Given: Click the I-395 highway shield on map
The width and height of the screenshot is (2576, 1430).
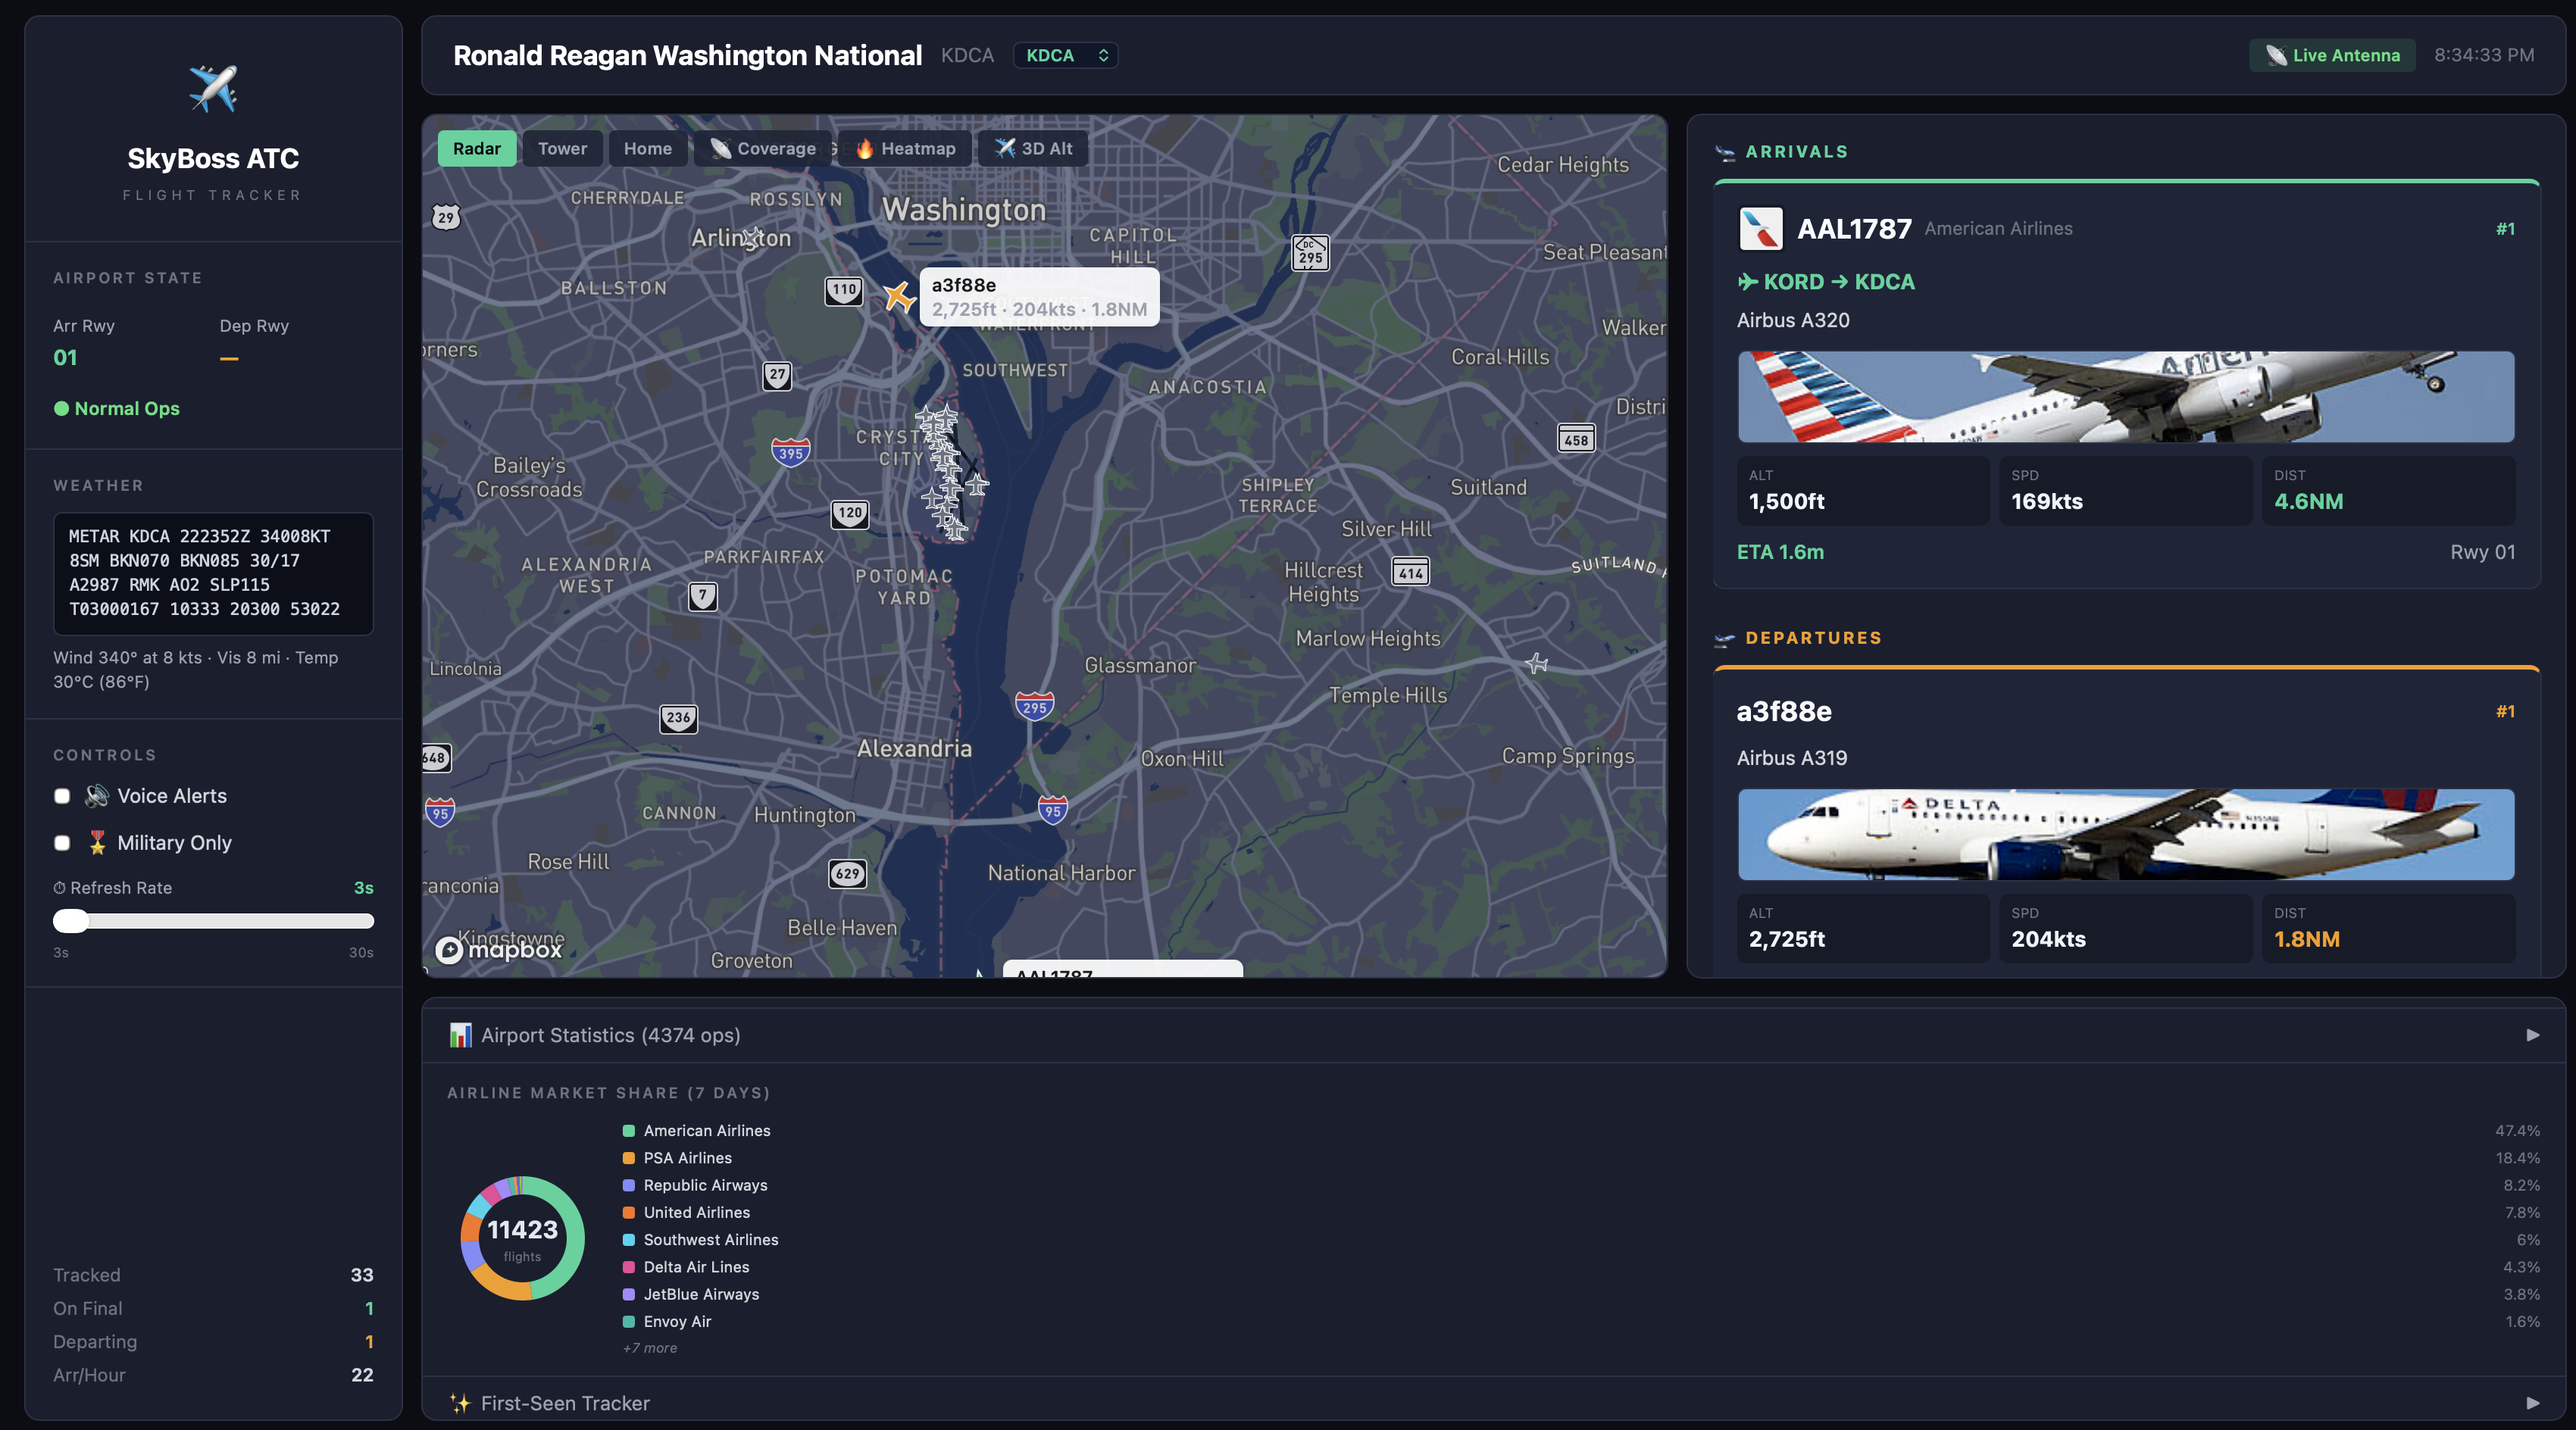Looking at the screenshot, I should [790, 452].
